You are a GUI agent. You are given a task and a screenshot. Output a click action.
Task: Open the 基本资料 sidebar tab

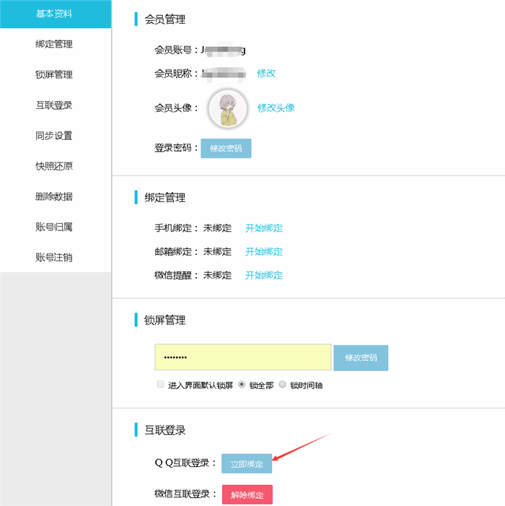pyautogui.click(x=54, y=14)
